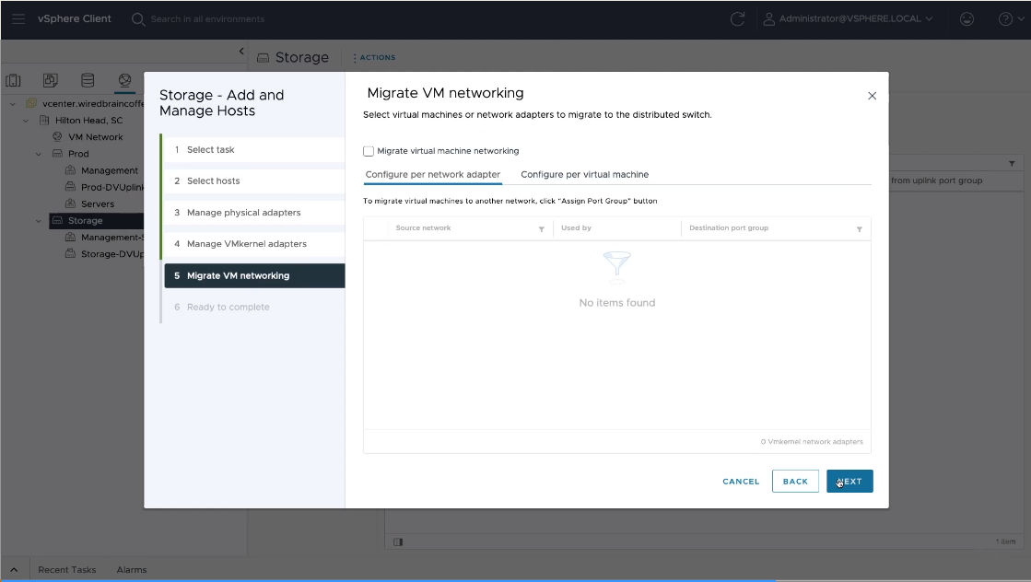Switch to Storage inventory icon

tap(88, 80)
